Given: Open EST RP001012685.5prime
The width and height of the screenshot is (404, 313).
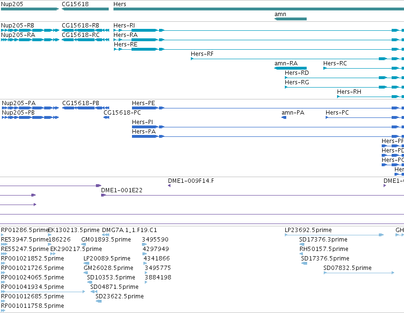Looking at the screenshot, I should 32,297.
